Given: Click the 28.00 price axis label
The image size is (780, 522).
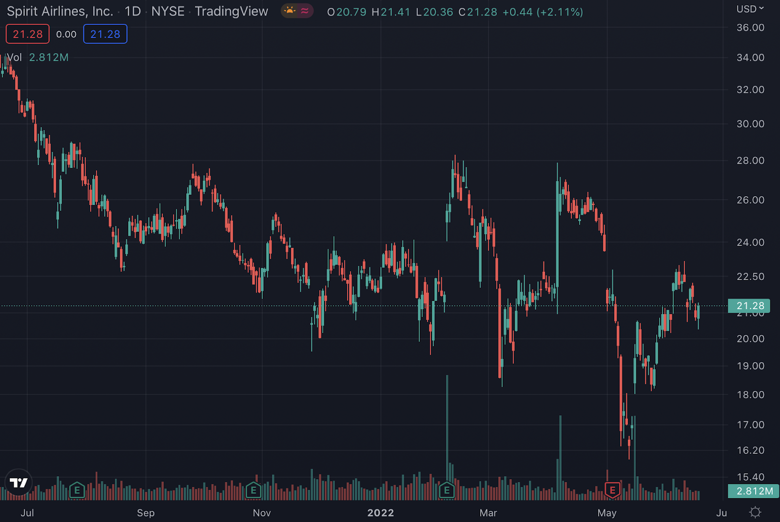Looking at the screenshot, I should tap(750, 160).
